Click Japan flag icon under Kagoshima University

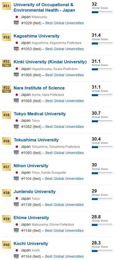(17, 43)
